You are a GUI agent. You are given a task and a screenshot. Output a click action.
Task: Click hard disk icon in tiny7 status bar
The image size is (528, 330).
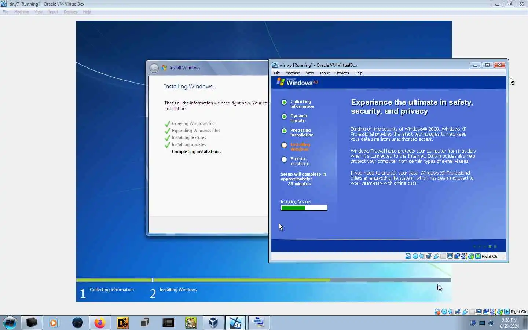pos(437,312)
